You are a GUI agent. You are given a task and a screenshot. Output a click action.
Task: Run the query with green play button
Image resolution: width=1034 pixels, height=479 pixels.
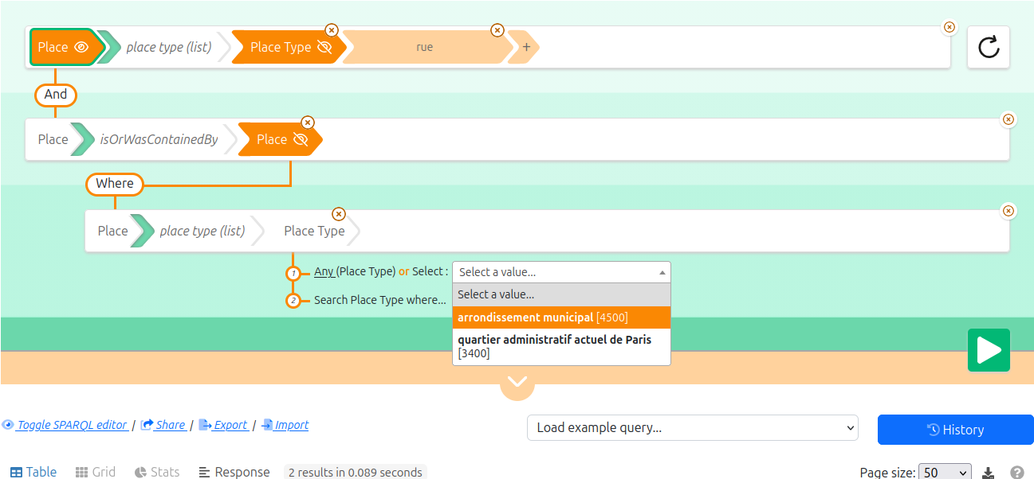click(x=989, y=350)
